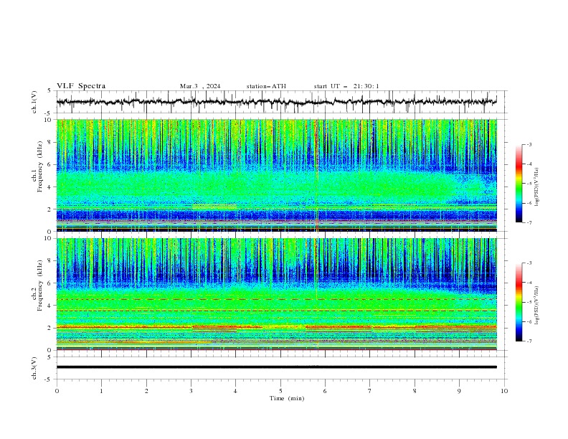
Task: Click the '5' tick on time axis
Action: [x=280, y=391]
